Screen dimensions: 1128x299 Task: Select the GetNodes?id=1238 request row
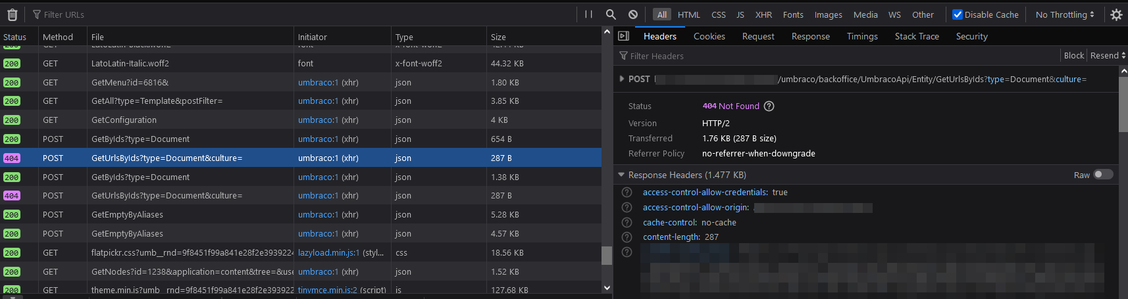coord(301,272)
